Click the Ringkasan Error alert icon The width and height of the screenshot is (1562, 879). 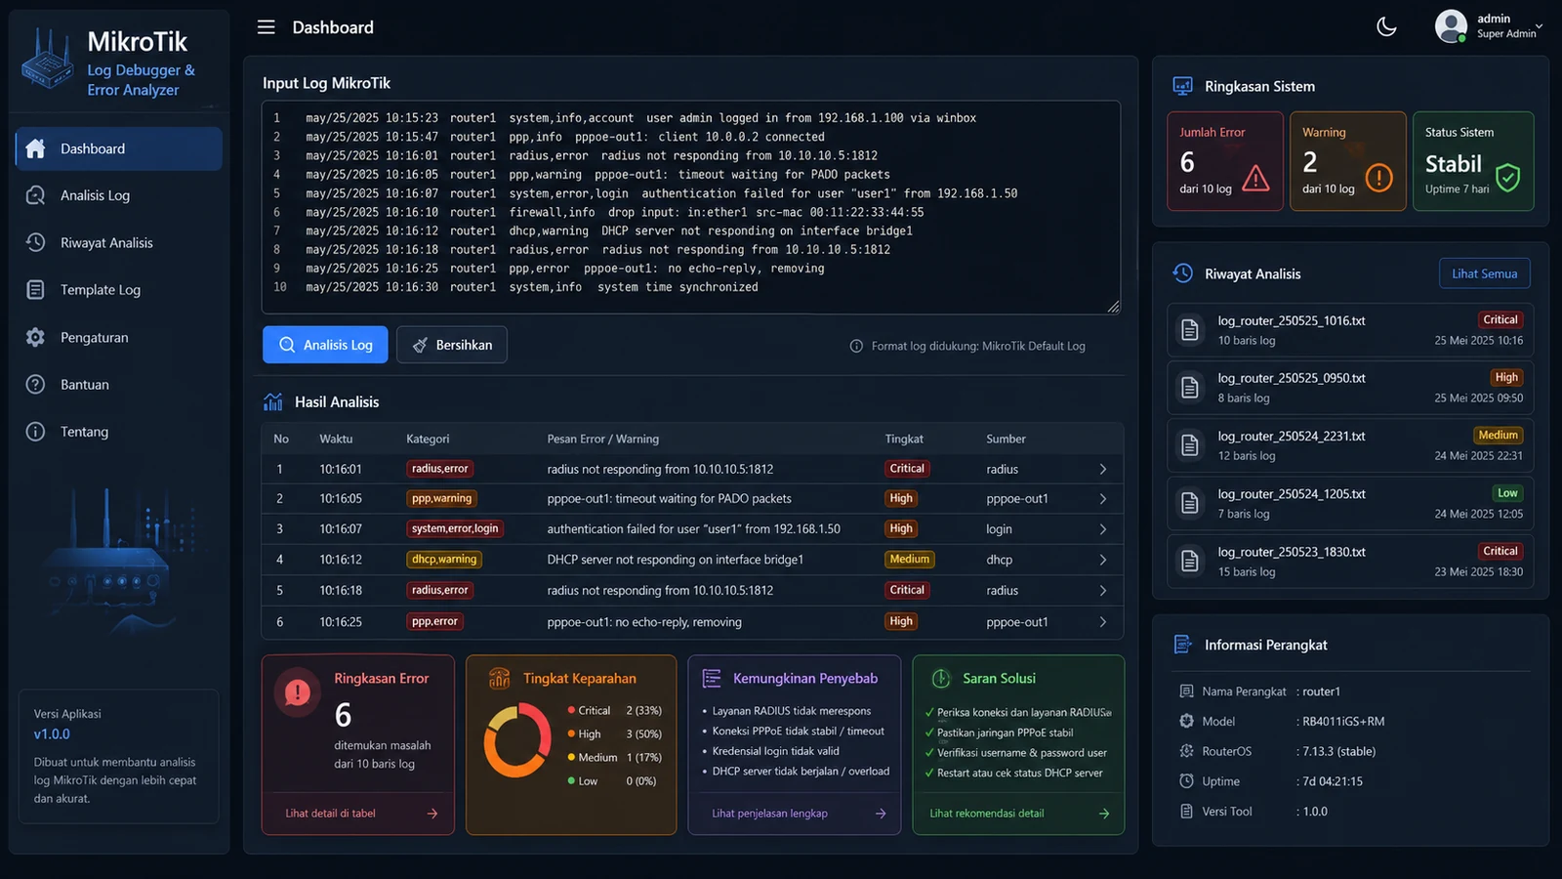pos(297,692)
